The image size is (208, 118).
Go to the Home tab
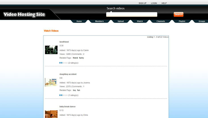pos(79,21)
